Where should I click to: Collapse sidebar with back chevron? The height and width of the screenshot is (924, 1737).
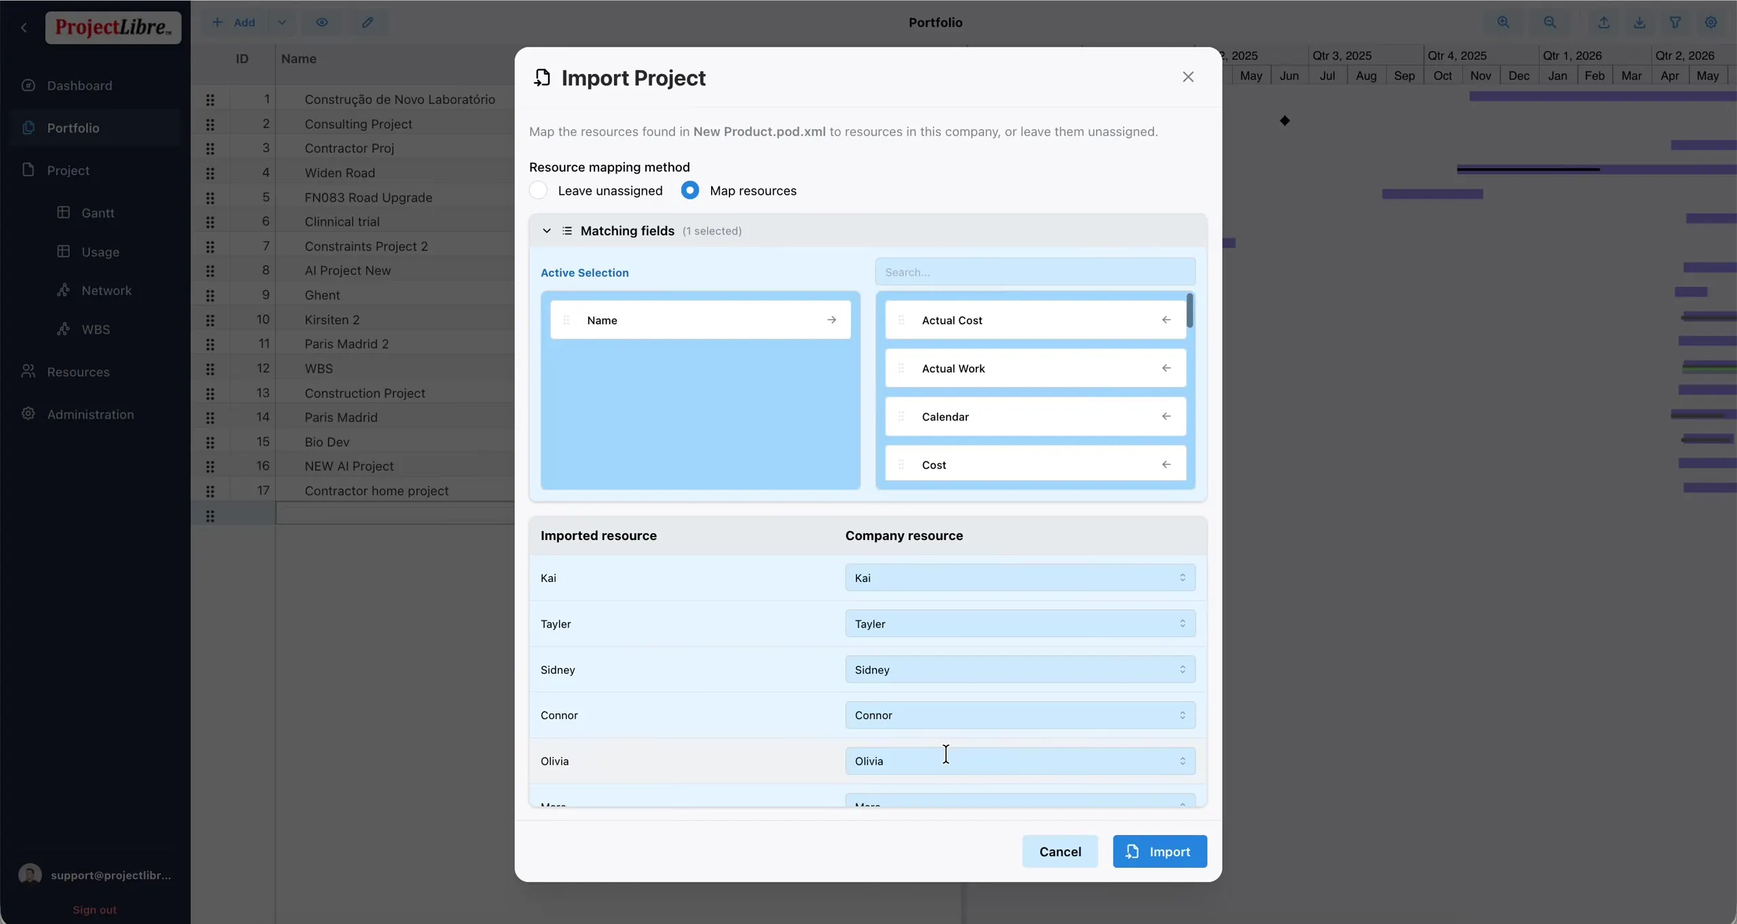(24, 27)
